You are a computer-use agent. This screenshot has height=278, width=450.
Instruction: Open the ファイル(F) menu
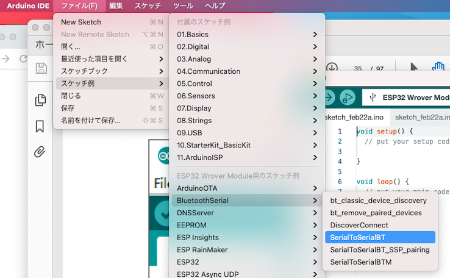(79, 5)
